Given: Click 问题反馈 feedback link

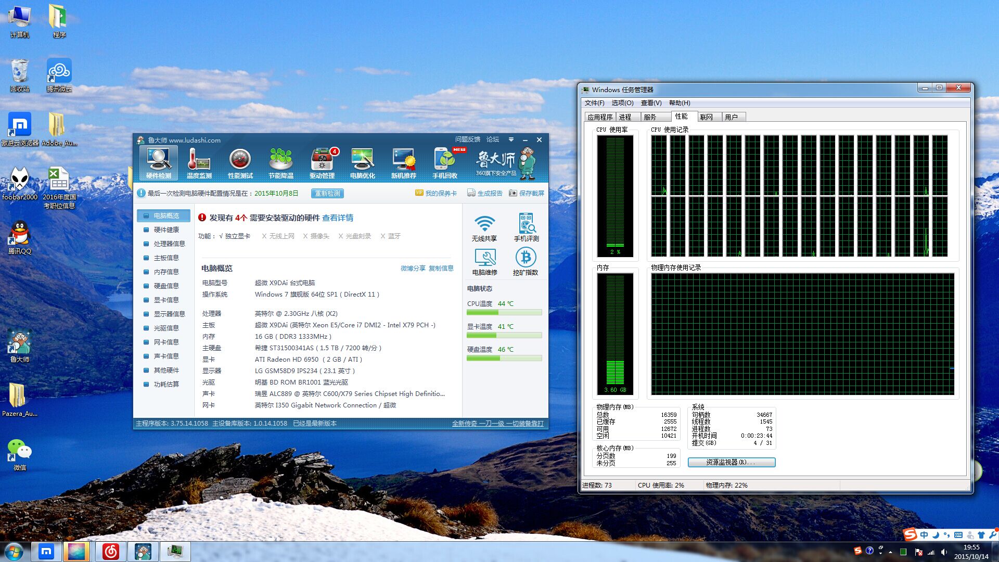Looking at the screenshot, I should (x=468, y=139).
